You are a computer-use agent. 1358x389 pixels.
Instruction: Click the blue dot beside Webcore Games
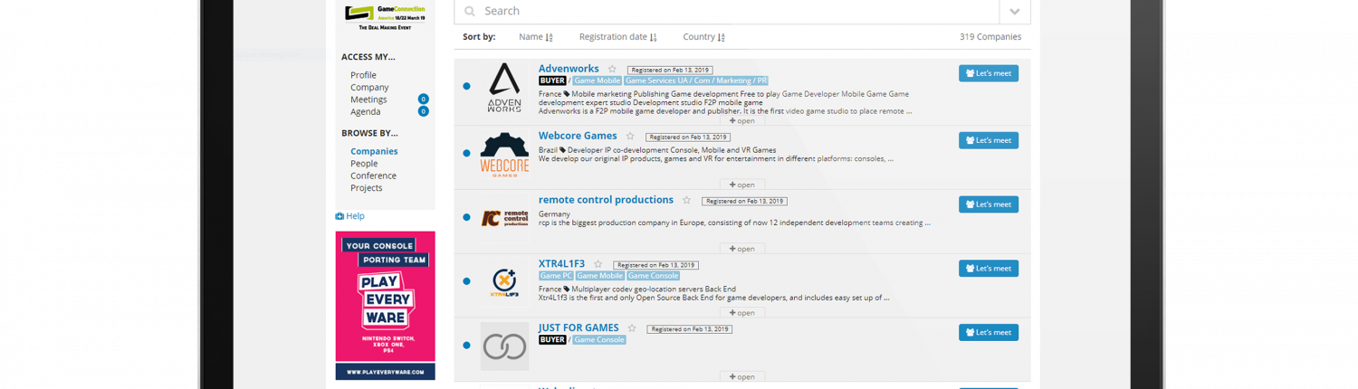tap(466, 154)
